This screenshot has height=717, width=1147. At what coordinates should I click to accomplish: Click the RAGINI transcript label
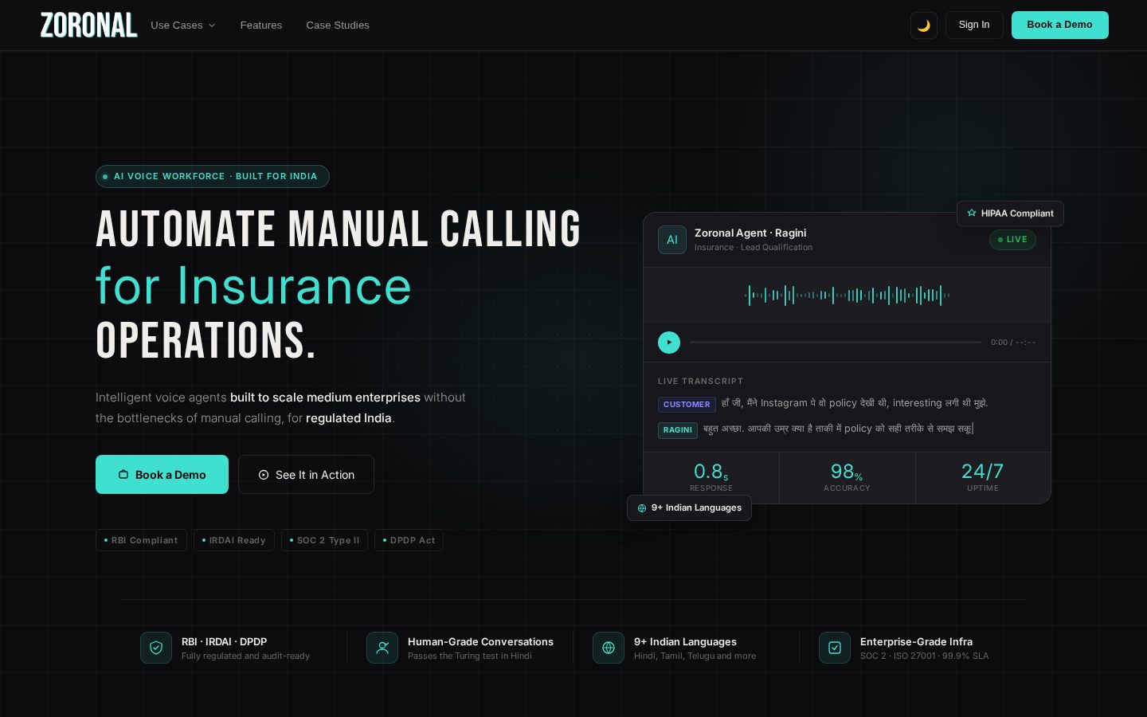(678, 430)
